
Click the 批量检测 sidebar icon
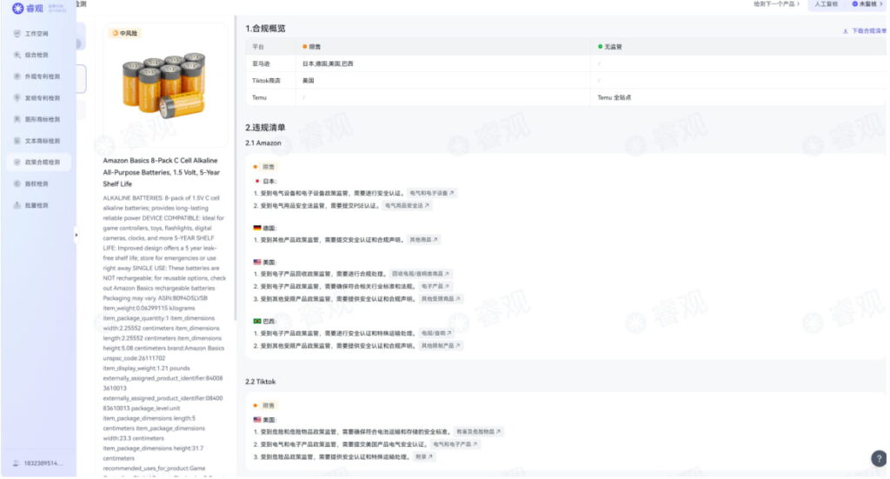pos(17,205)
